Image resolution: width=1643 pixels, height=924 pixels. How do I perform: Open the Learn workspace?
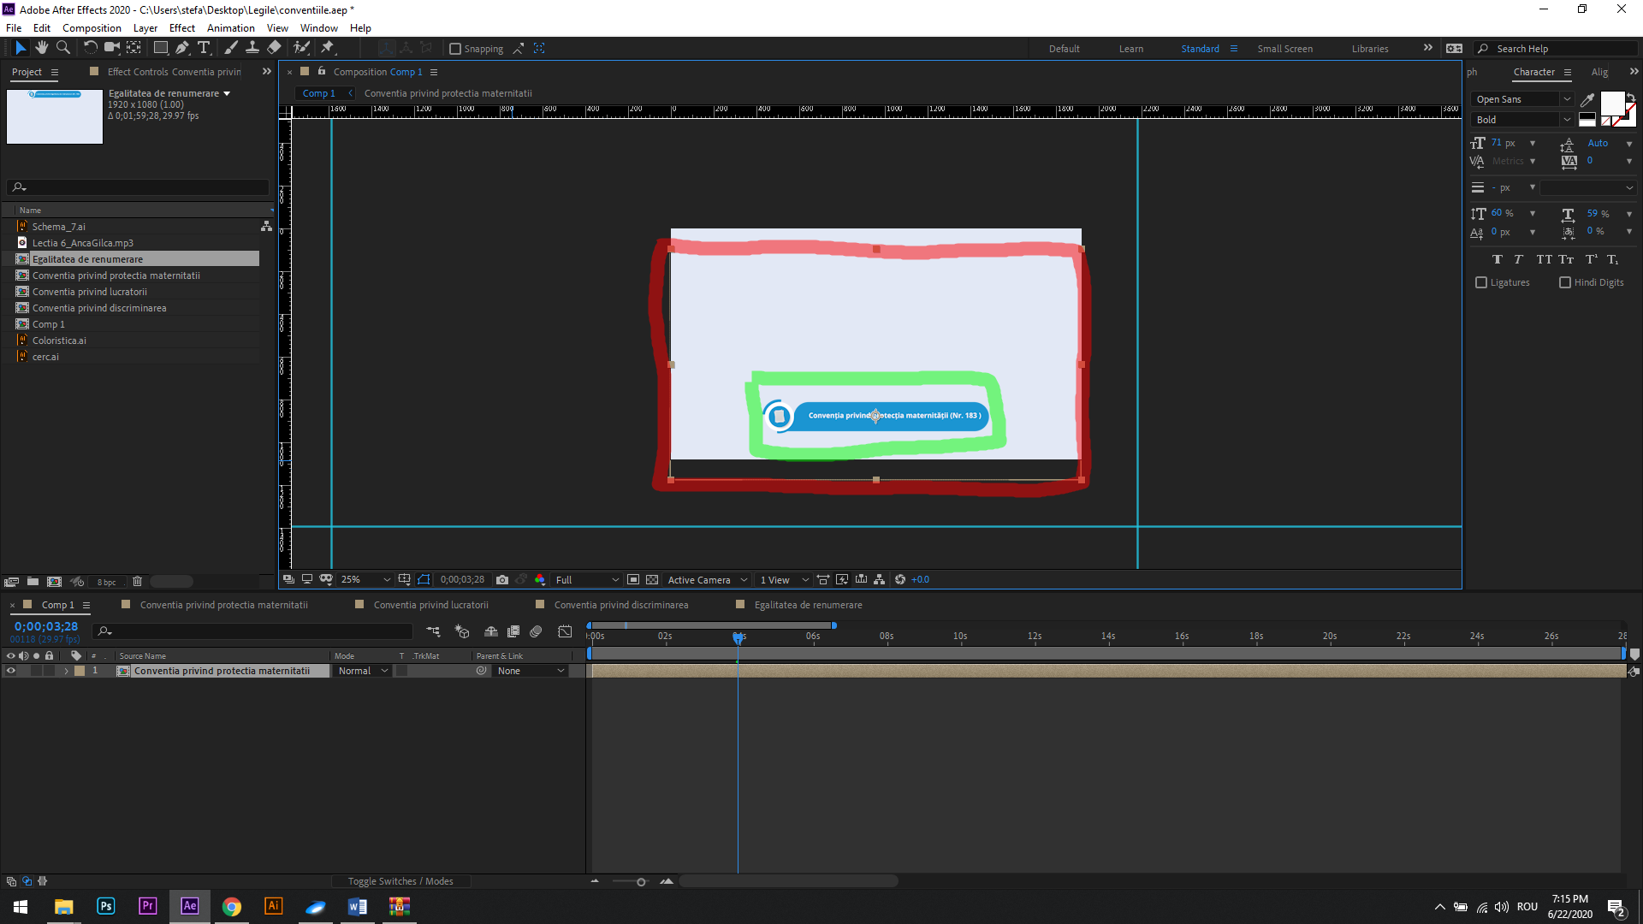tap(1131, 49)
